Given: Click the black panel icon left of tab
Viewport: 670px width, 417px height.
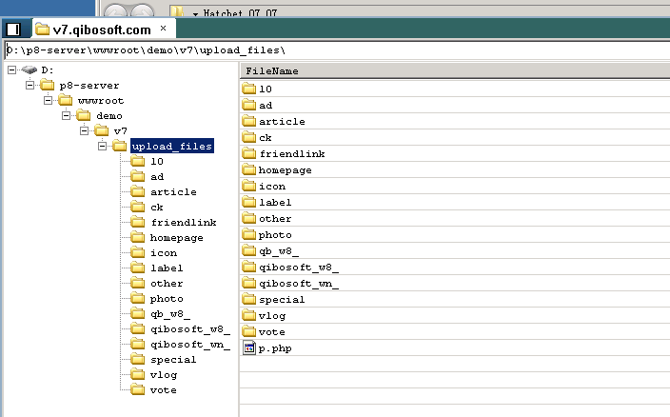Looking at the screenshot, I should 13,30.
